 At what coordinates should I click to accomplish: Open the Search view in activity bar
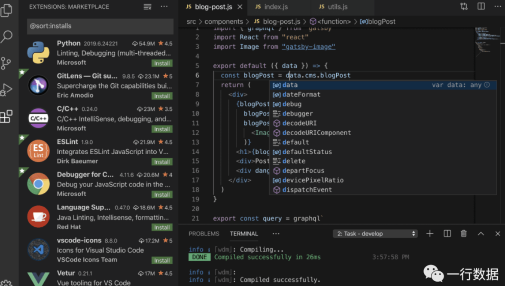(6, 36)
